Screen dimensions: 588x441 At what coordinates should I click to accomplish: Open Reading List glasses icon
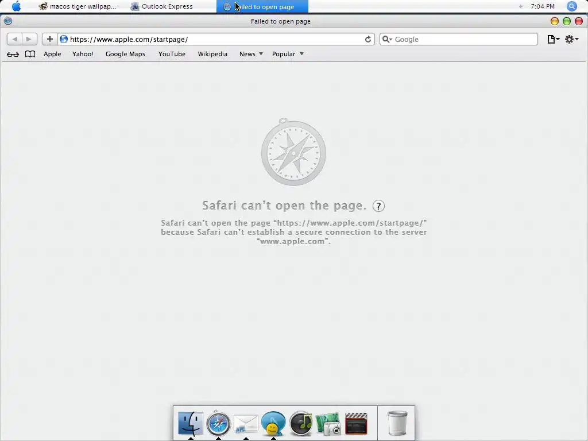pos(13,55)
